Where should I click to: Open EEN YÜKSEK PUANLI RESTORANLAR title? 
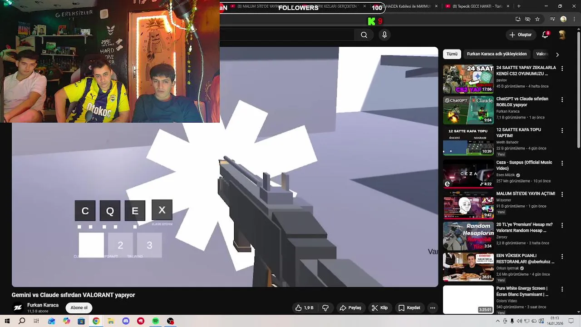[x=525, y=259]
